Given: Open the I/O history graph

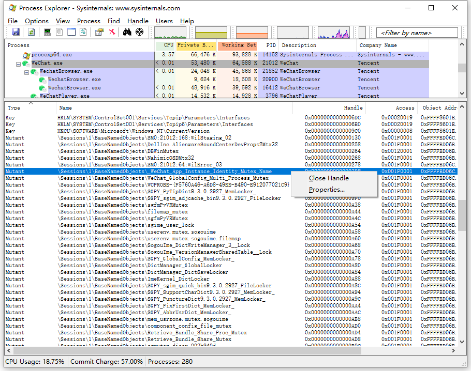Looking at the screenshot, I should pyautogui.click(x=293, y=33).
